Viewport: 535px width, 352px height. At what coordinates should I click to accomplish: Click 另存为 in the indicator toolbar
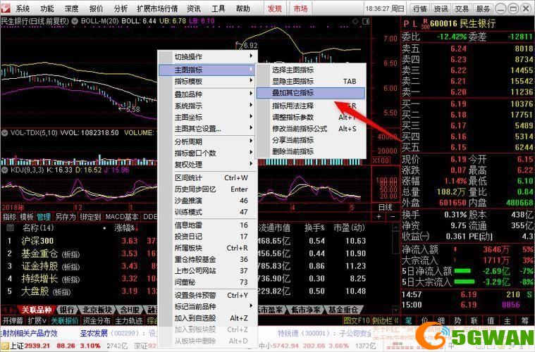click(65, 217)
